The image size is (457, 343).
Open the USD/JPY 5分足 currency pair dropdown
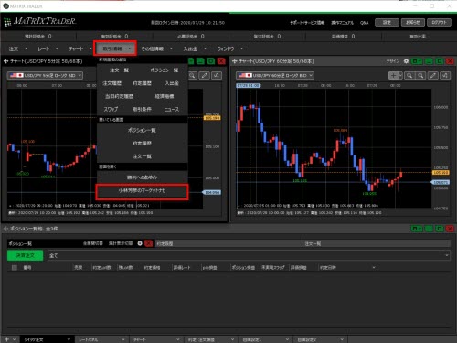[45, 75]
